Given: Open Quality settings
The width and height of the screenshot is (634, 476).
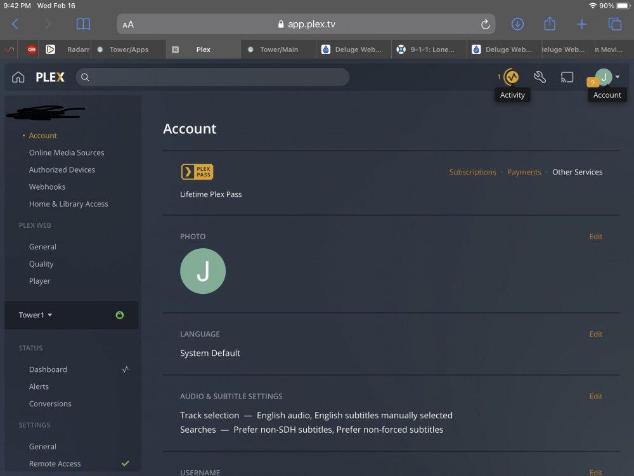Looking at the screenshot, I should [41, 264].
